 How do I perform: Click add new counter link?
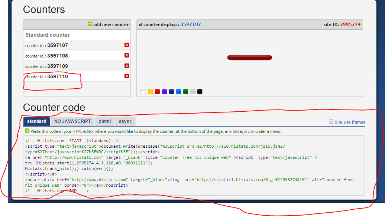click(111, 24)
